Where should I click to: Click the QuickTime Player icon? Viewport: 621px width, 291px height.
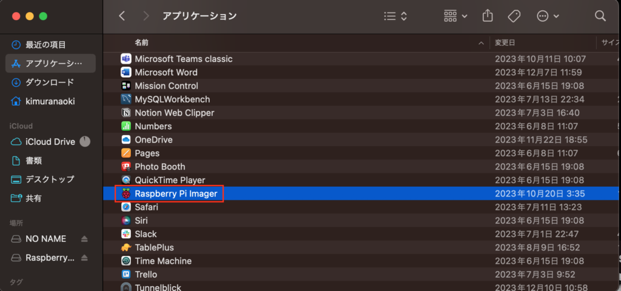(x=126, y=180)
